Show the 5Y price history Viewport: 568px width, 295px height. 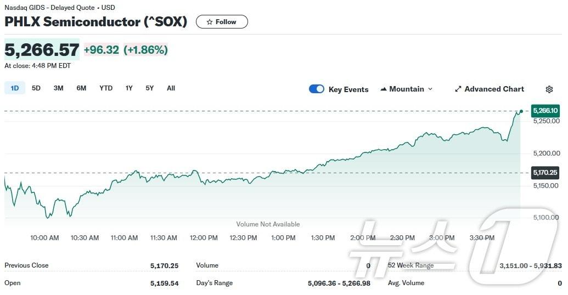pos(150,88)
